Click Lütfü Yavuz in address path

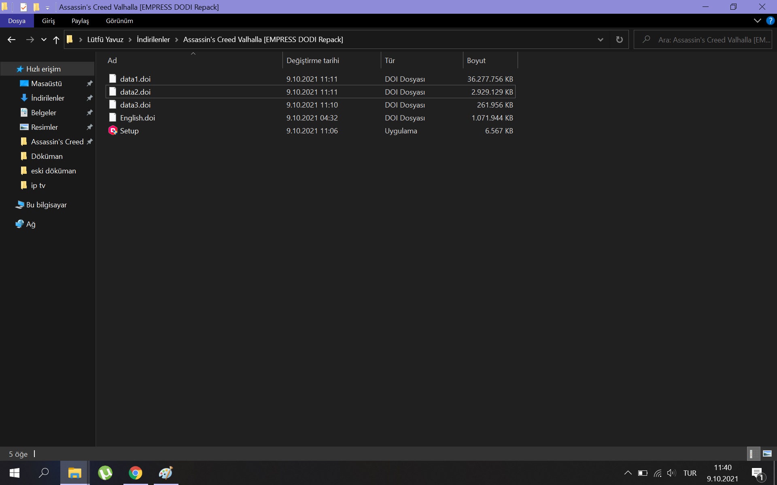pyautogui.click(x=105, y=40)
